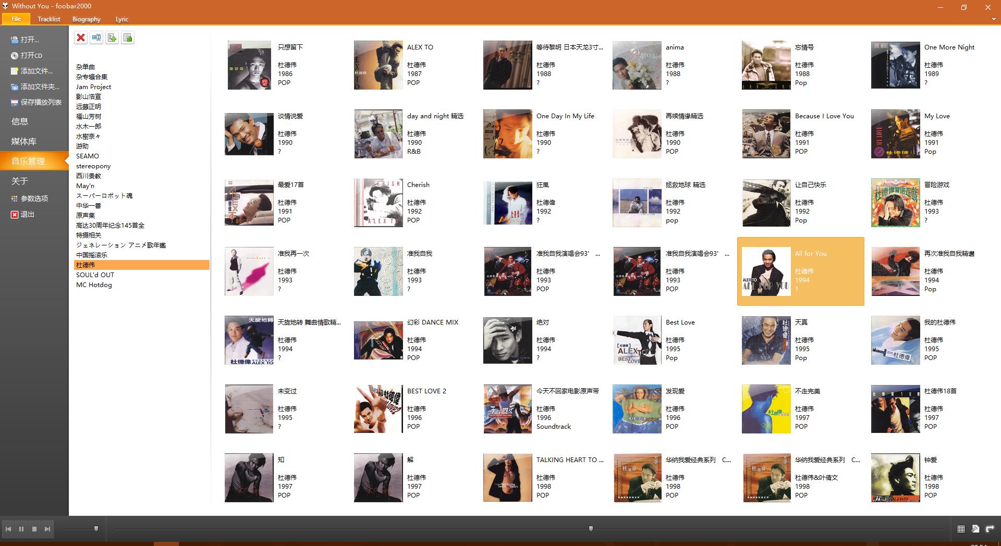
Task: Select the MC Hotdog playlist
Action: (94, 284)
